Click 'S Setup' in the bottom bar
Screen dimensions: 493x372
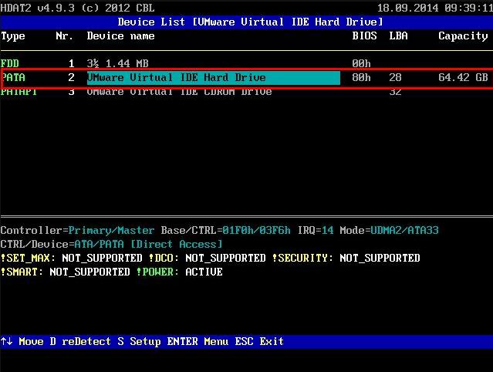point(140,341)
